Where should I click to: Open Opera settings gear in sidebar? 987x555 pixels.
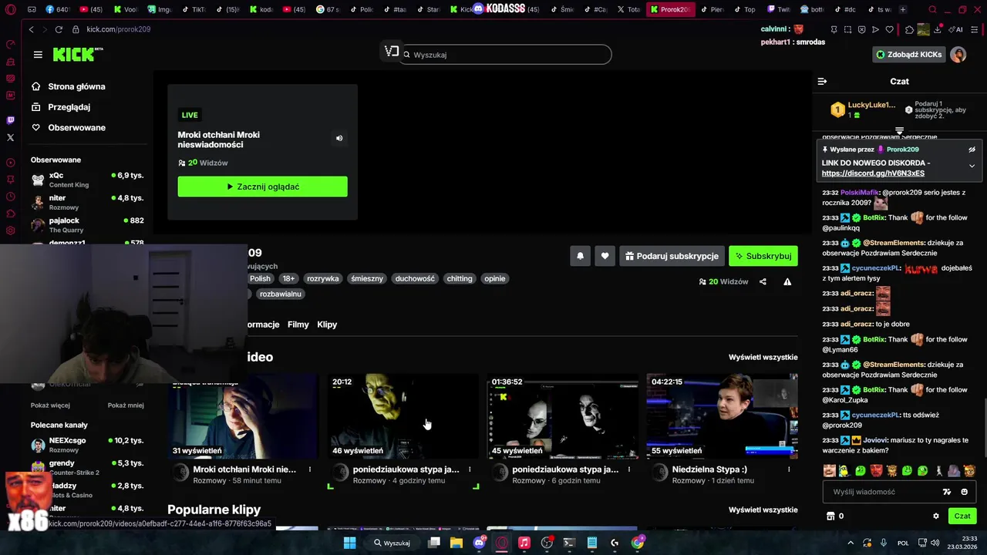click(x=10, y=230)
